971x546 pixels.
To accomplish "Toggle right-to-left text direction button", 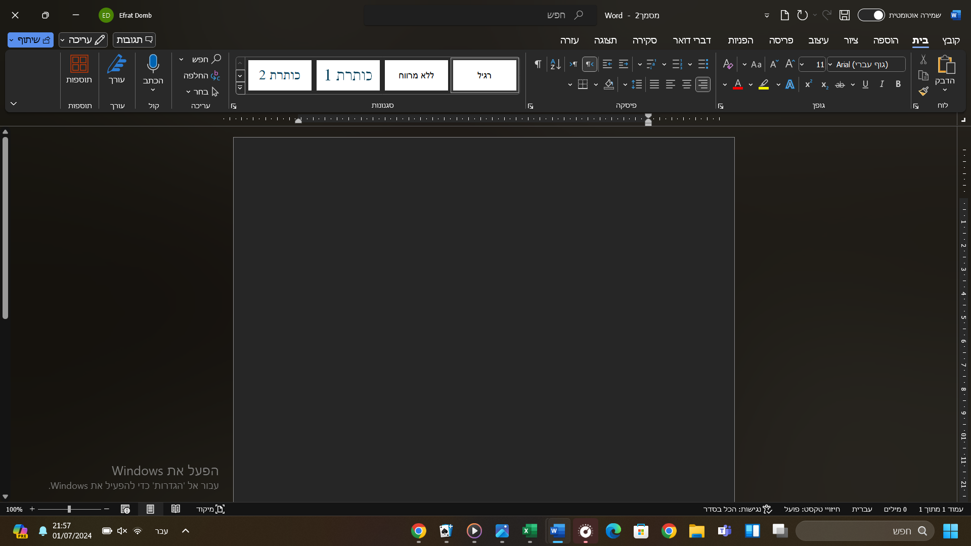I will [590, 64].
